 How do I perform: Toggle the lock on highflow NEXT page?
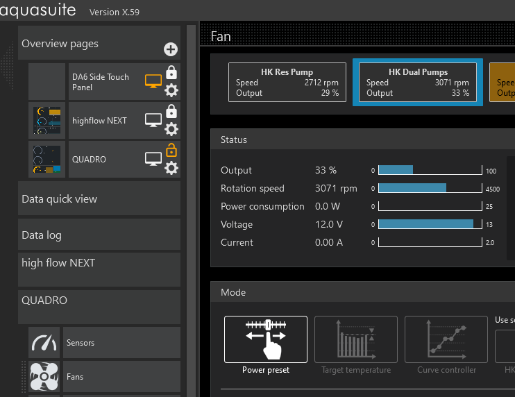tap(171, 111)
